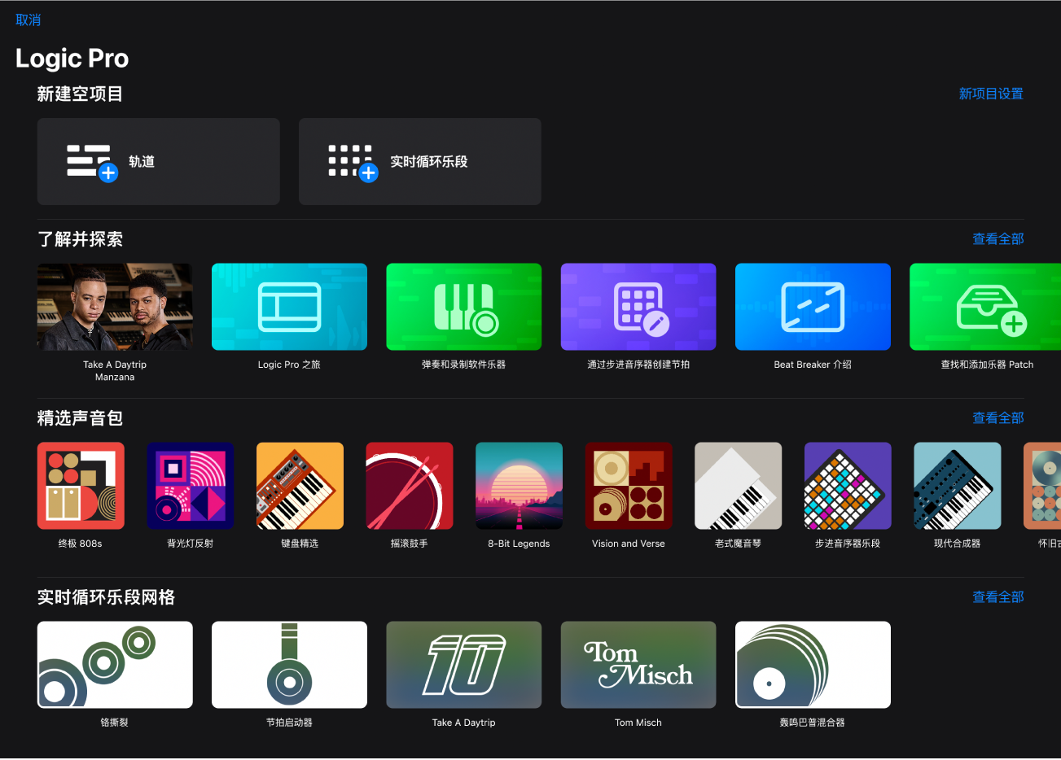The image size is (1061, 760).
Task: Click the 实时循环乐段 grid plus icon
Action: point(353,163)
